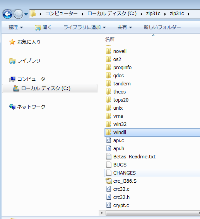Open the ライブラリに追加 dropdown

pyautogui.click(x=84, y=27)
